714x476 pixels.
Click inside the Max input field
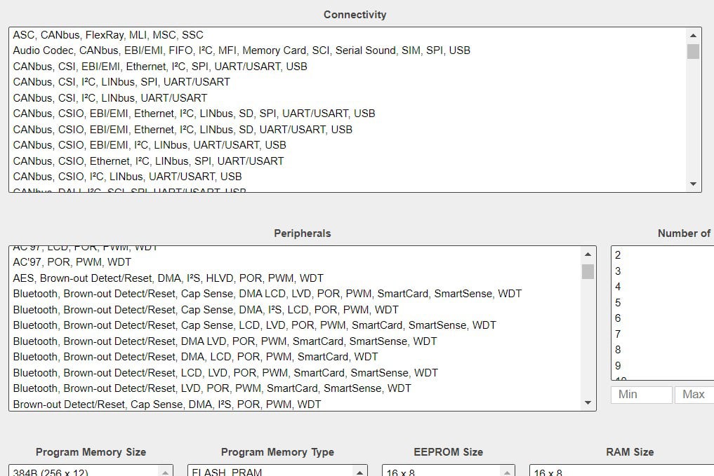pyautogui.click(x=694, y=394)
